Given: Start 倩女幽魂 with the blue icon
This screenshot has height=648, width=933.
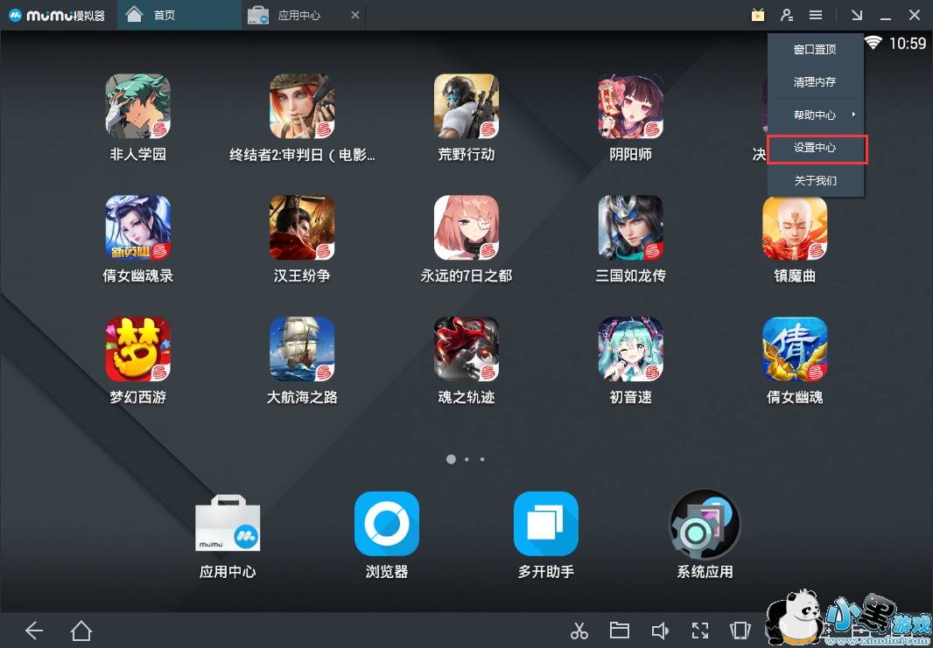Looking at the screenshot, I should 795,349.
